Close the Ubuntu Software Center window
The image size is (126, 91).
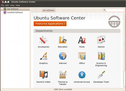pyautogui.click(x=3, y=2)
